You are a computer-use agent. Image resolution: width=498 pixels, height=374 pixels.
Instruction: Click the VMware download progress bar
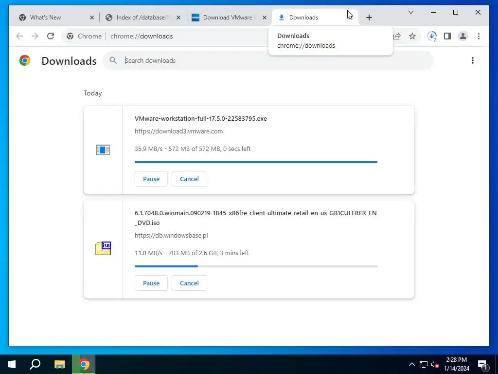pyautogui.click(x=256, y=162)
